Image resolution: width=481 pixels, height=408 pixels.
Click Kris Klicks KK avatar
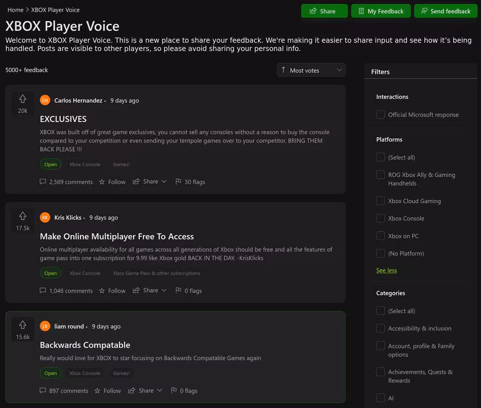pos(45,218)
